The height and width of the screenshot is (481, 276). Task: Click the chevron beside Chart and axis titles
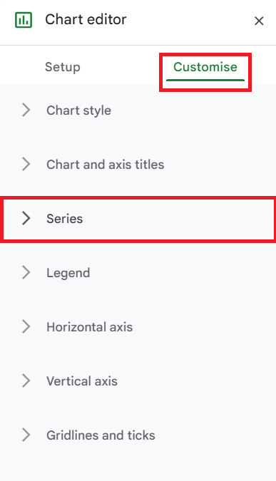tap(26, 164)
